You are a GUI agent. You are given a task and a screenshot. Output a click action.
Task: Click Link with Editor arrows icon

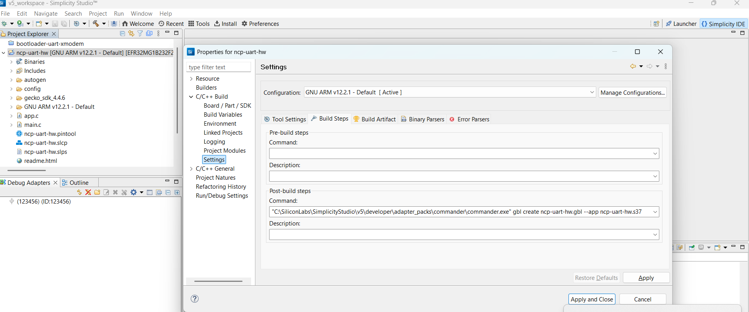click(x=131, y=34)
